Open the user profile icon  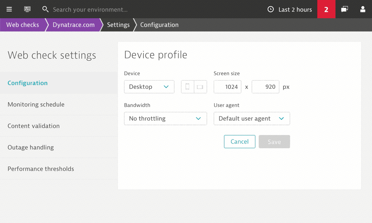click(362, 9)
